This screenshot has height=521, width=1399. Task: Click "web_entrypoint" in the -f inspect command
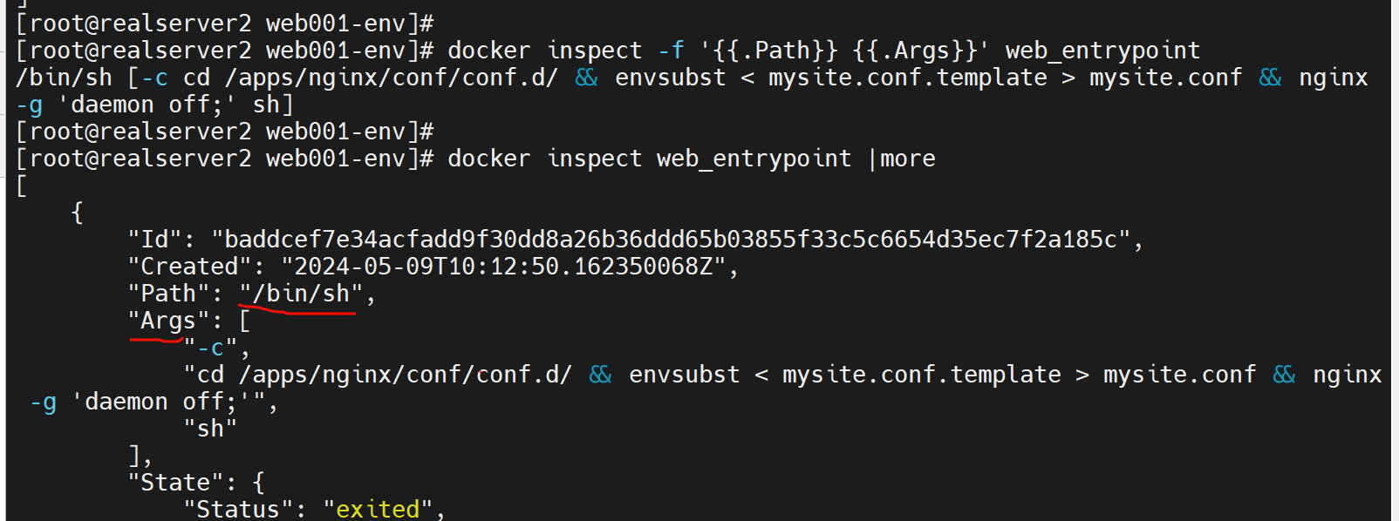pos(1102,51)
